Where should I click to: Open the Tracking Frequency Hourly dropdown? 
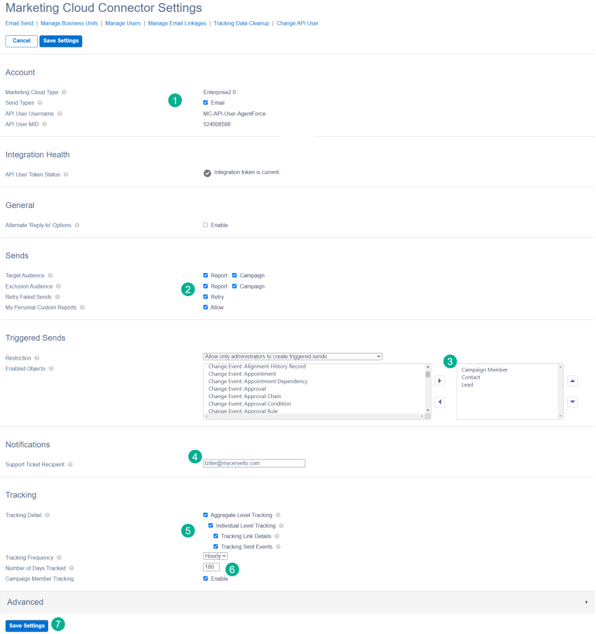click(x=215, y=556)
